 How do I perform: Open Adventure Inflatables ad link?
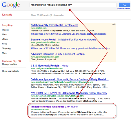coord(58,54)
